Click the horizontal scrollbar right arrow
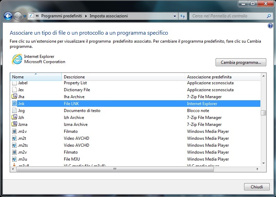The width and height of the screenshot is (276, 197). [x=258, y=169]
